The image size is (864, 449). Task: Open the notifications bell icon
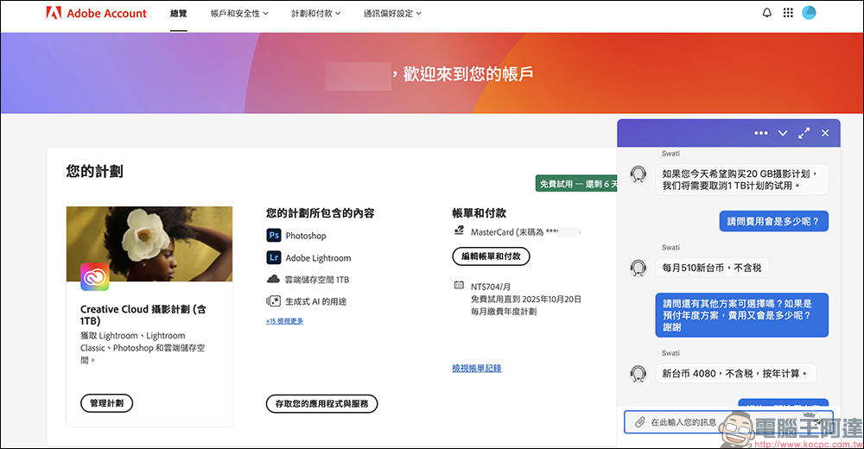pos(766,13)
